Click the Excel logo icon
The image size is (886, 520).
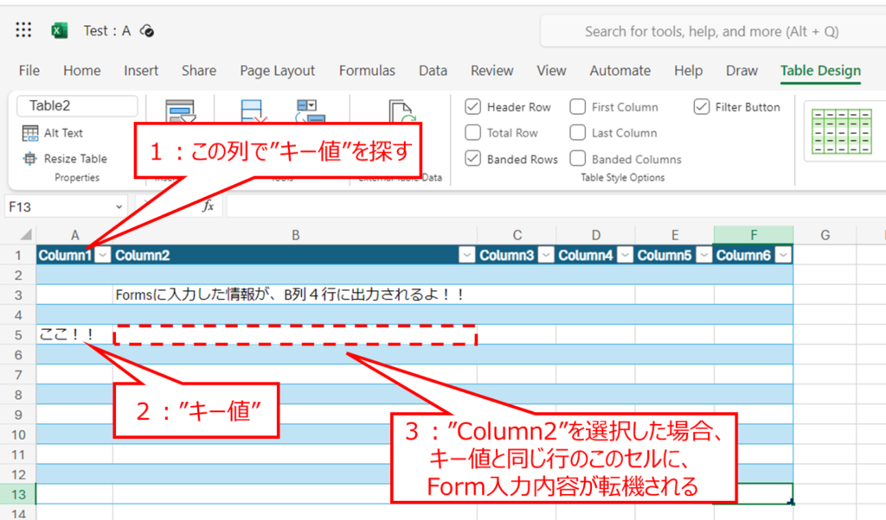(59, 31)
